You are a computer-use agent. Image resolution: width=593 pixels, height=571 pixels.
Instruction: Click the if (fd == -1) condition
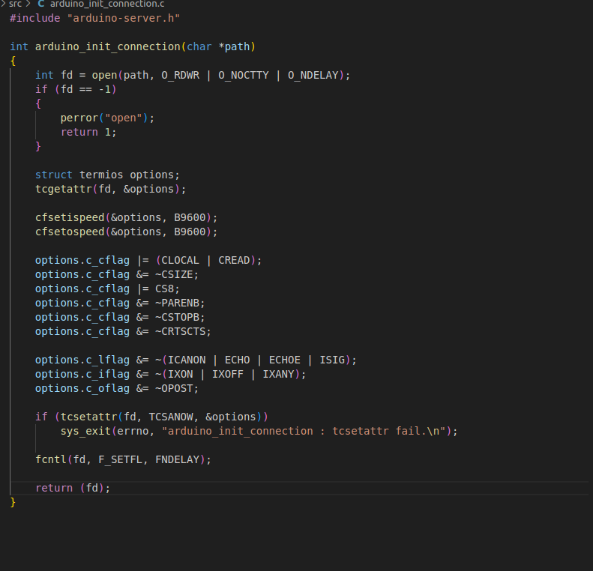click(76, 90)
